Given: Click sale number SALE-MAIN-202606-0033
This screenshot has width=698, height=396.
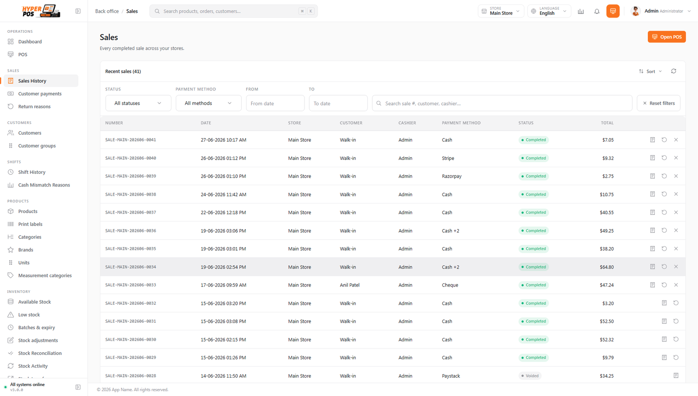Looking at the screenshot, I should 130,285.
